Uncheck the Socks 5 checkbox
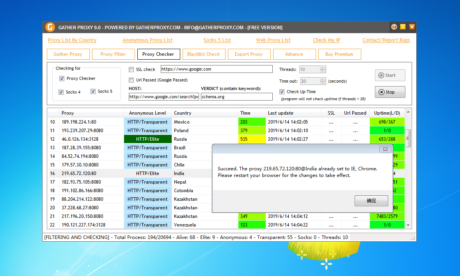The width and height of the screenshot is (460, 276). (x=93, y=91)
